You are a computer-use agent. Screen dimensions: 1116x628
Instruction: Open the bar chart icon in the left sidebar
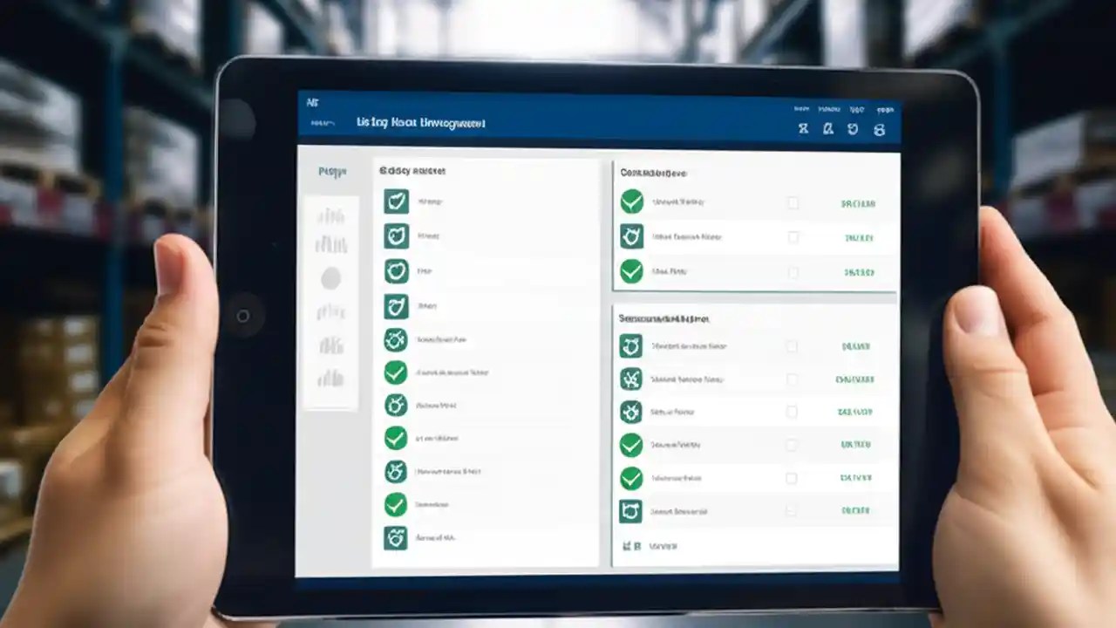pos(330,215)
